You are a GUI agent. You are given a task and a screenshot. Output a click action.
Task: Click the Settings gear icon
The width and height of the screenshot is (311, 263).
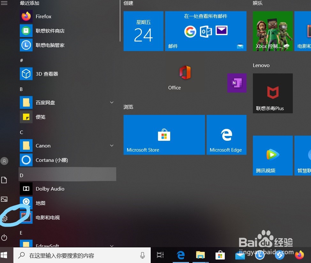click(x=4, y=218)
